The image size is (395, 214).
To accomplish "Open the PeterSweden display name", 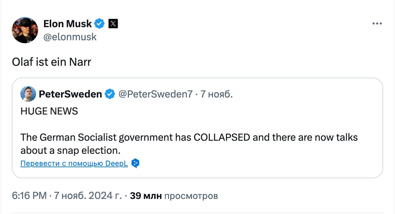I will click(70, 94).
